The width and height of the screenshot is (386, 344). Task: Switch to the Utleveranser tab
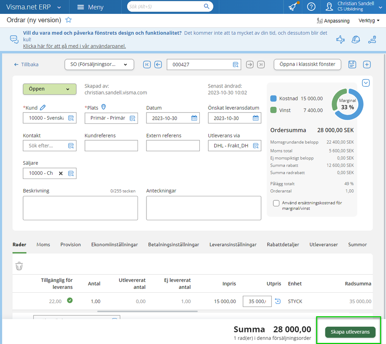pos(323,245)
